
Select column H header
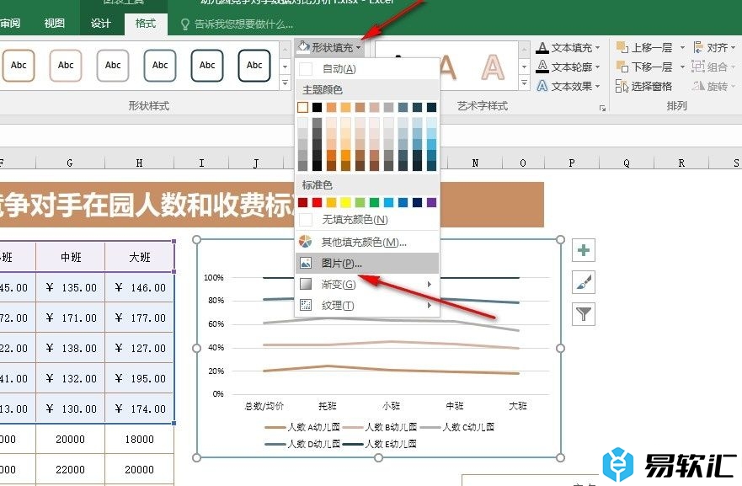(139, 163)
